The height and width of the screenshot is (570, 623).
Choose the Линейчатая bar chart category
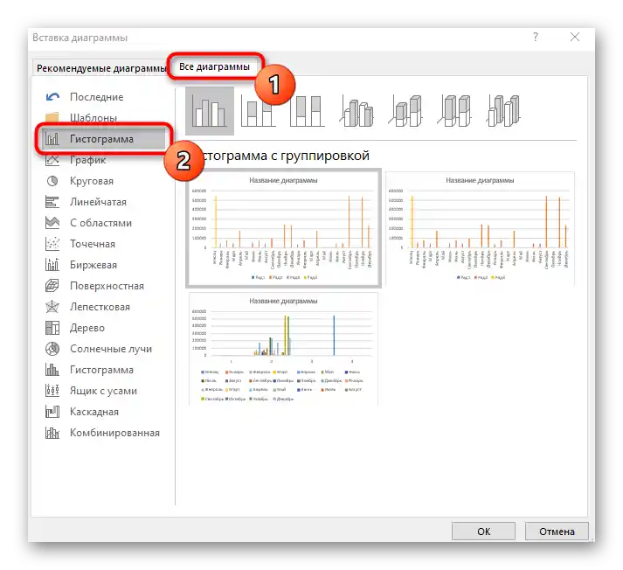[x=102, y=202]
